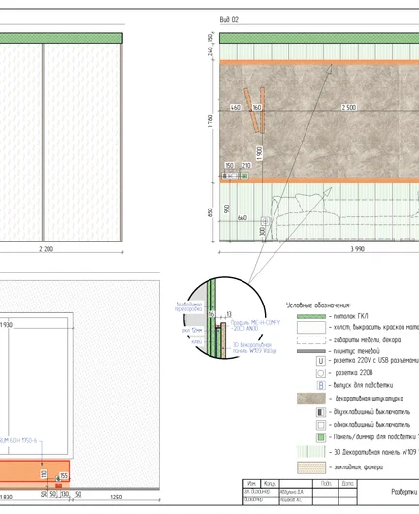Click the socket symbol near the sofa outline

click(x=265, y=221)
